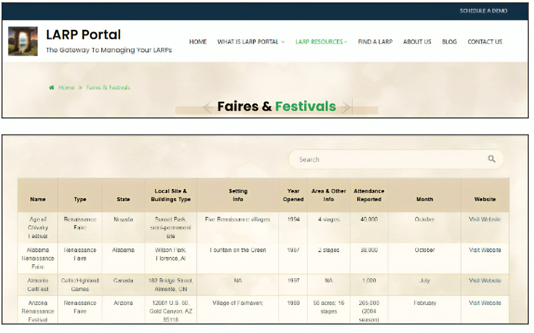Visit website for Almonte Celtfest
This screenshot has height=333, width=534.
pos(484,280)
